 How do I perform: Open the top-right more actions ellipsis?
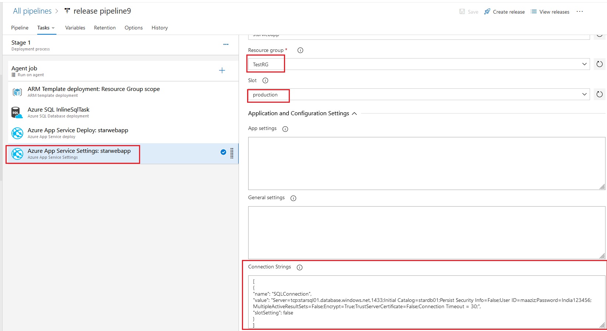point(580,12)
